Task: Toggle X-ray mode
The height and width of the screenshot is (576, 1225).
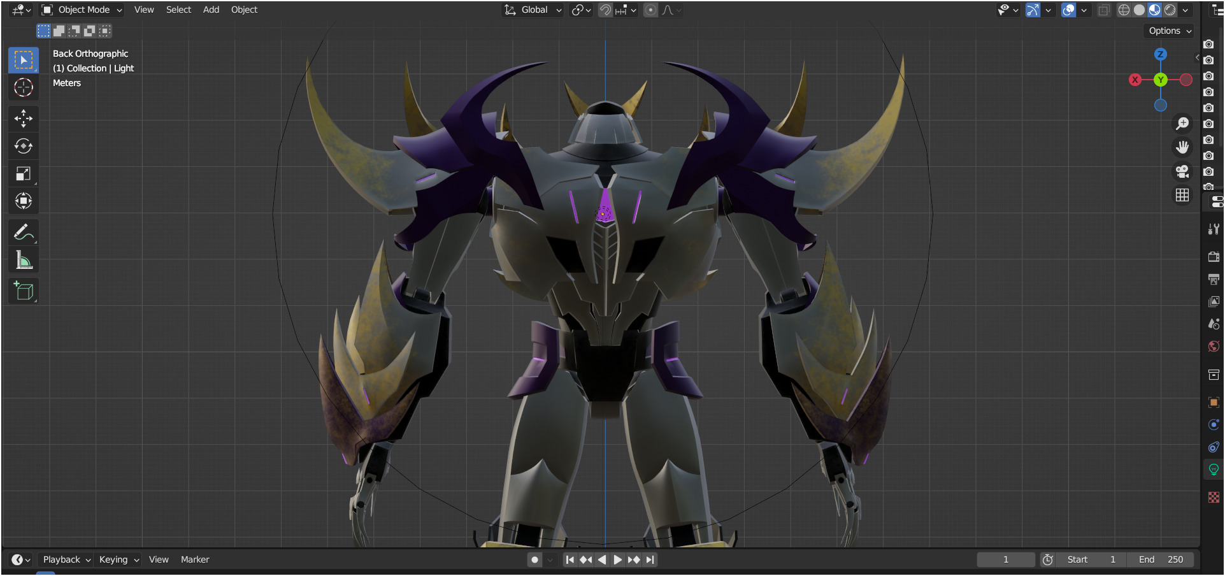Action: coord(1104,10)
